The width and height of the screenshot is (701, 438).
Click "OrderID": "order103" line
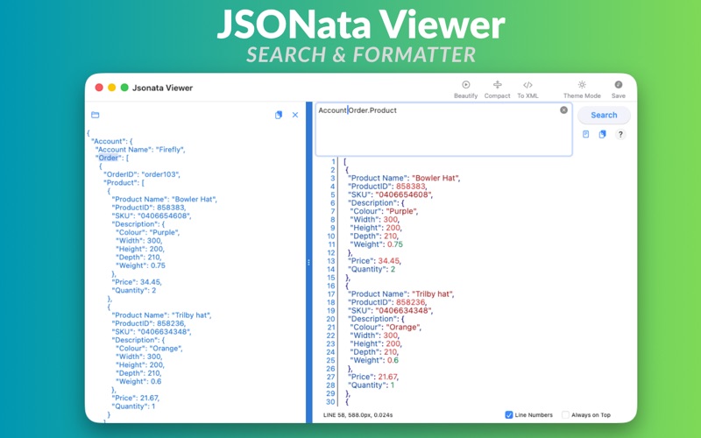[x=142, y=174]
